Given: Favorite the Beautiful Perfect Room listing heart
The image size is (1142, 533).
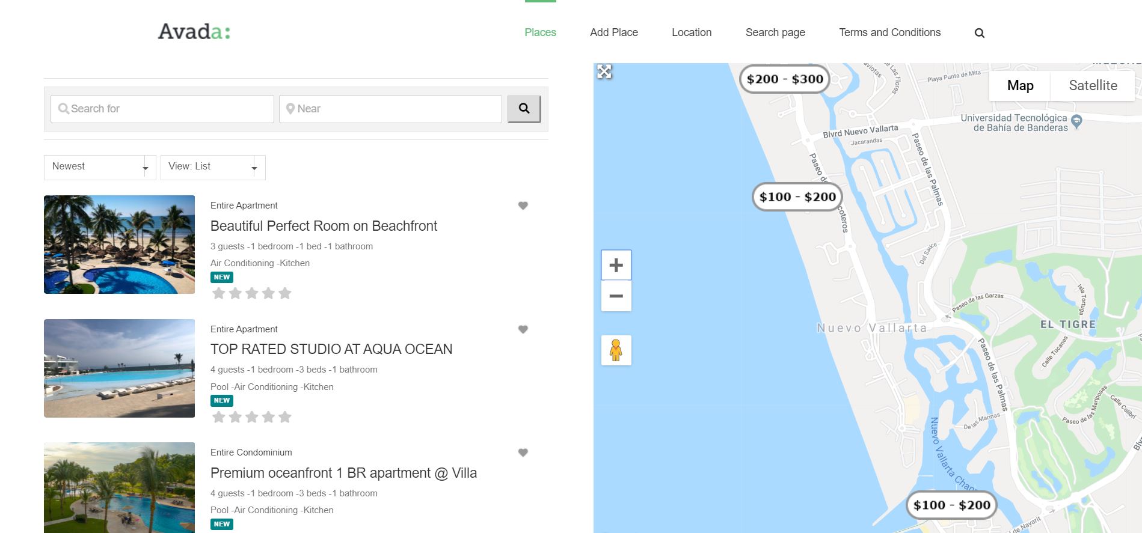Looking at the screenshot, I should coord(523,206).
